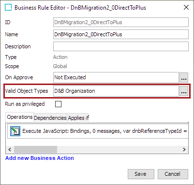This screenshot has height=185, width=194.
Task: Save the business rule
Action: [x=141, y=174]
